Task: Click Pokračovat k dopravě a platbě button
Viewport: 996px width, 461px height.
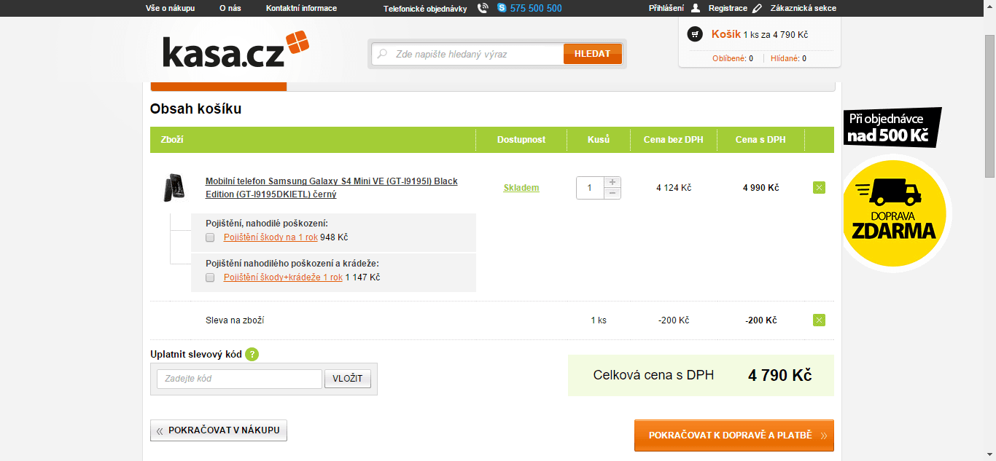Action: point(734,436)
